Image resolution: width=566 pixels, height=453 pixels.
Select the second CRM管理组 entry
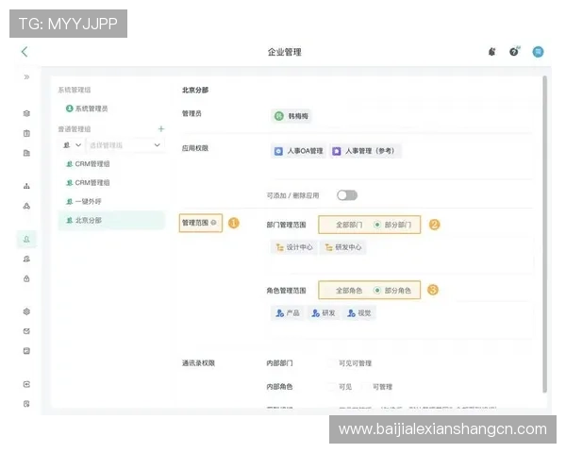point(88,183)
